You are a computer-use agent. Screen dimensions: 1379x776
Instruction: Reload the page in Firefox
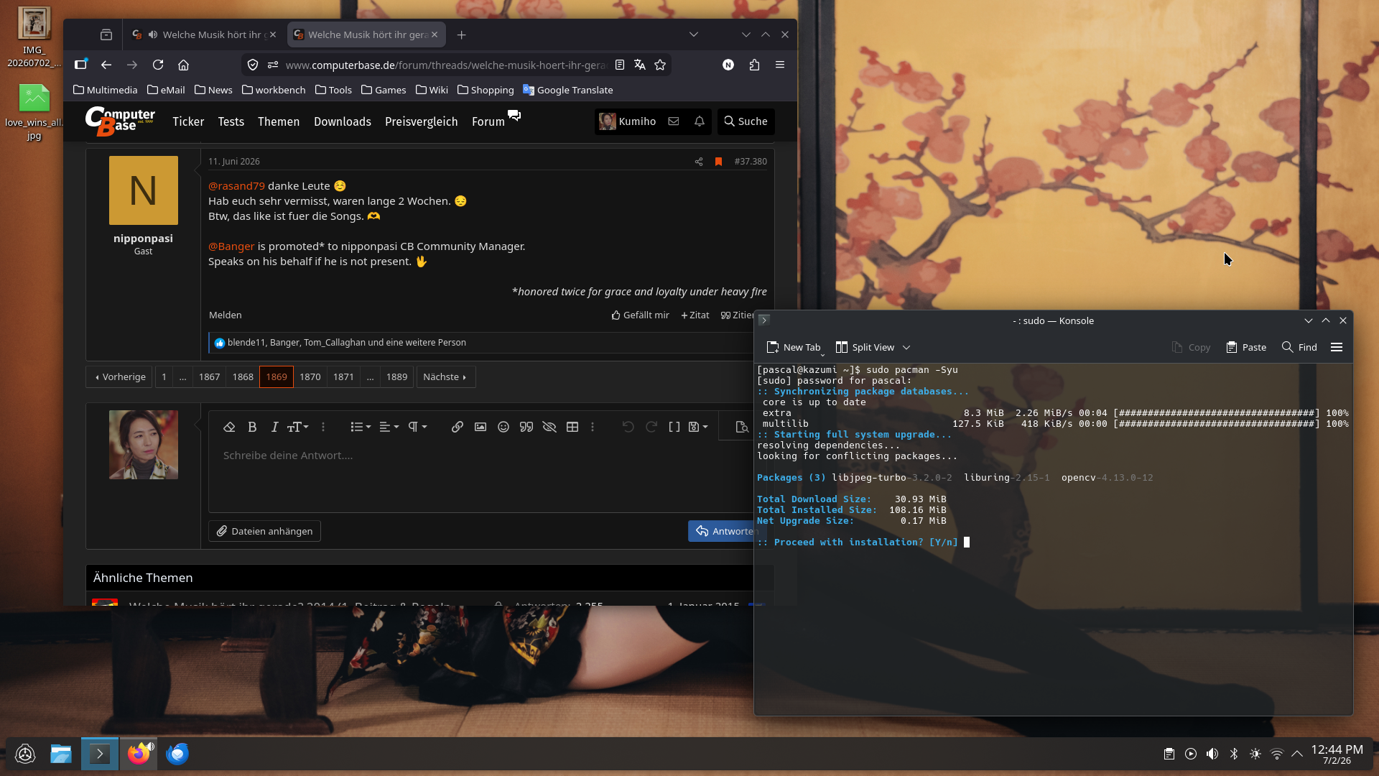158,65
